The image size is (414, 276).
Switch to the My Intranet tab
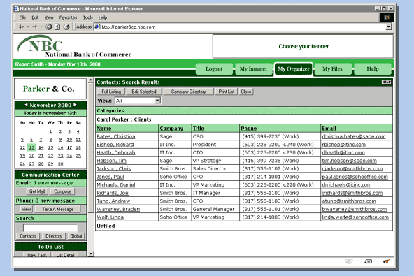click(x=253, y=69)
